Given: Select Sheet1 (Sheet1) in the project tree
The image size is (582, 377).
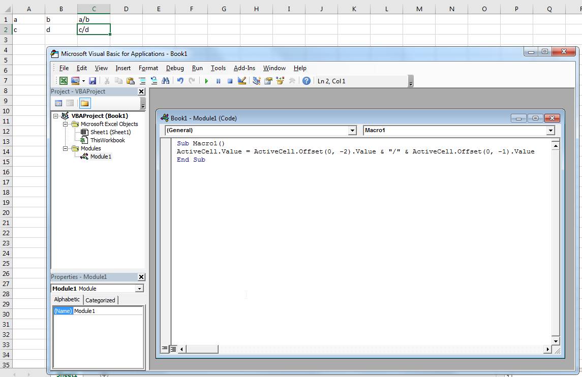Looking at the screenshot, I should (x=111, y=132).
